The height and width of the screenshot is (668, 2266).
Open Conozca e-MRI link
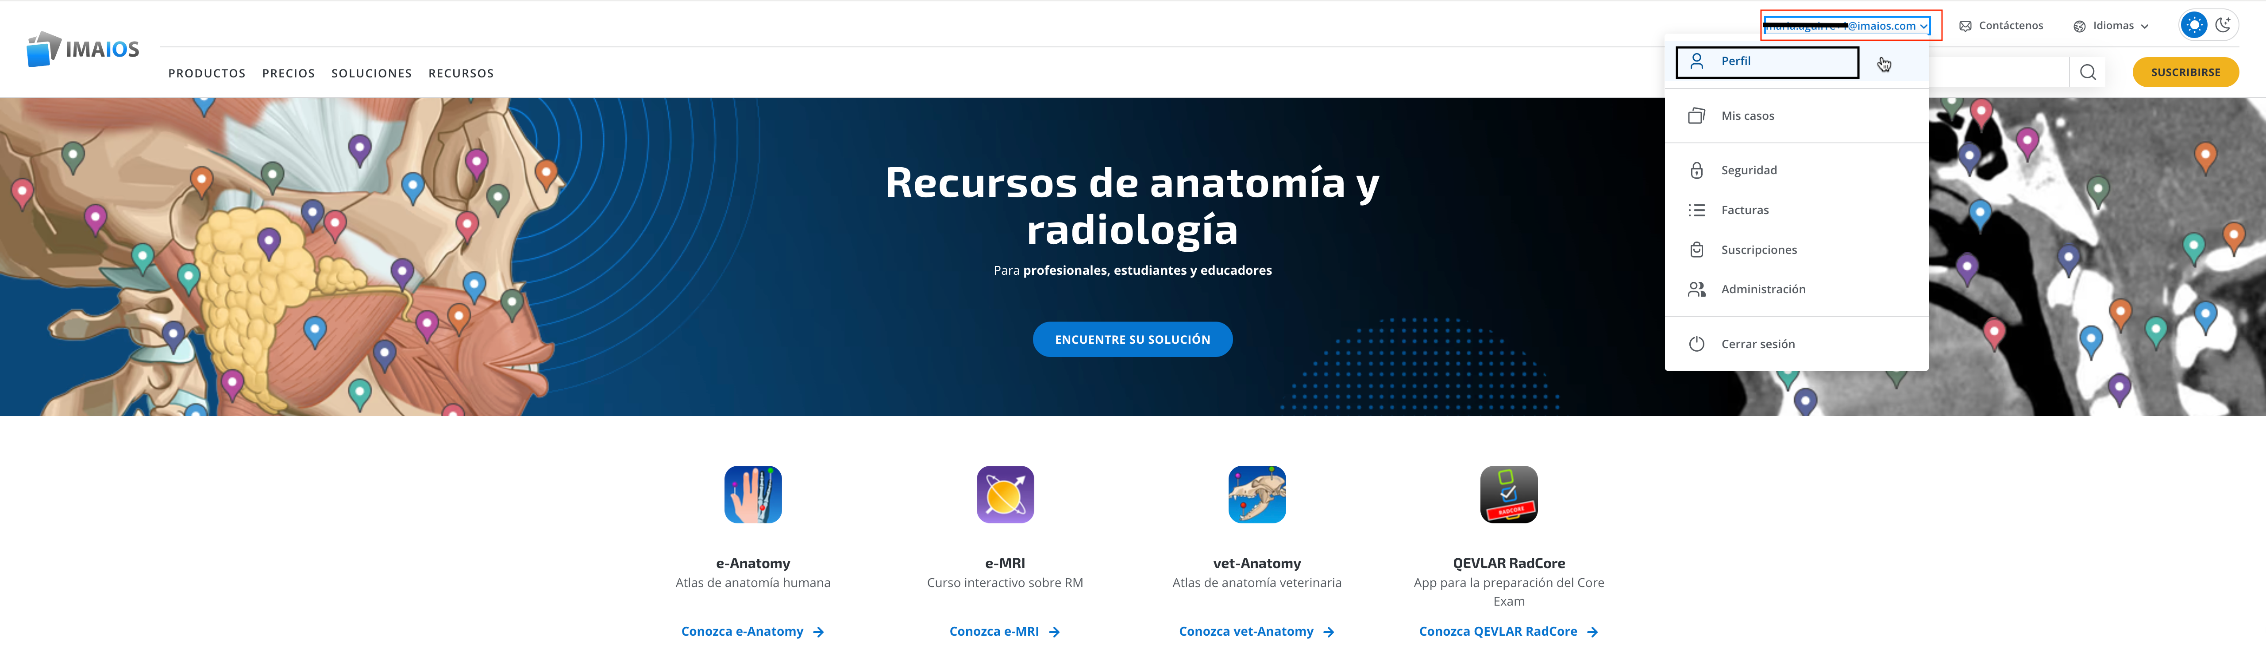coord(1005,632)
